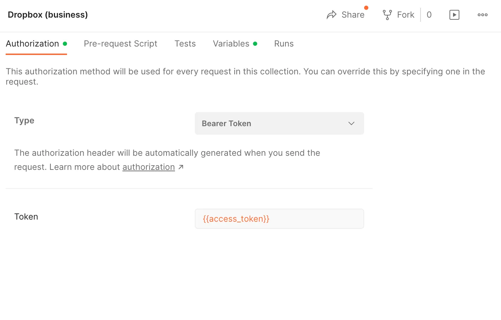Click the Share arrow icon
501x320 pixels.
[332, 15]
